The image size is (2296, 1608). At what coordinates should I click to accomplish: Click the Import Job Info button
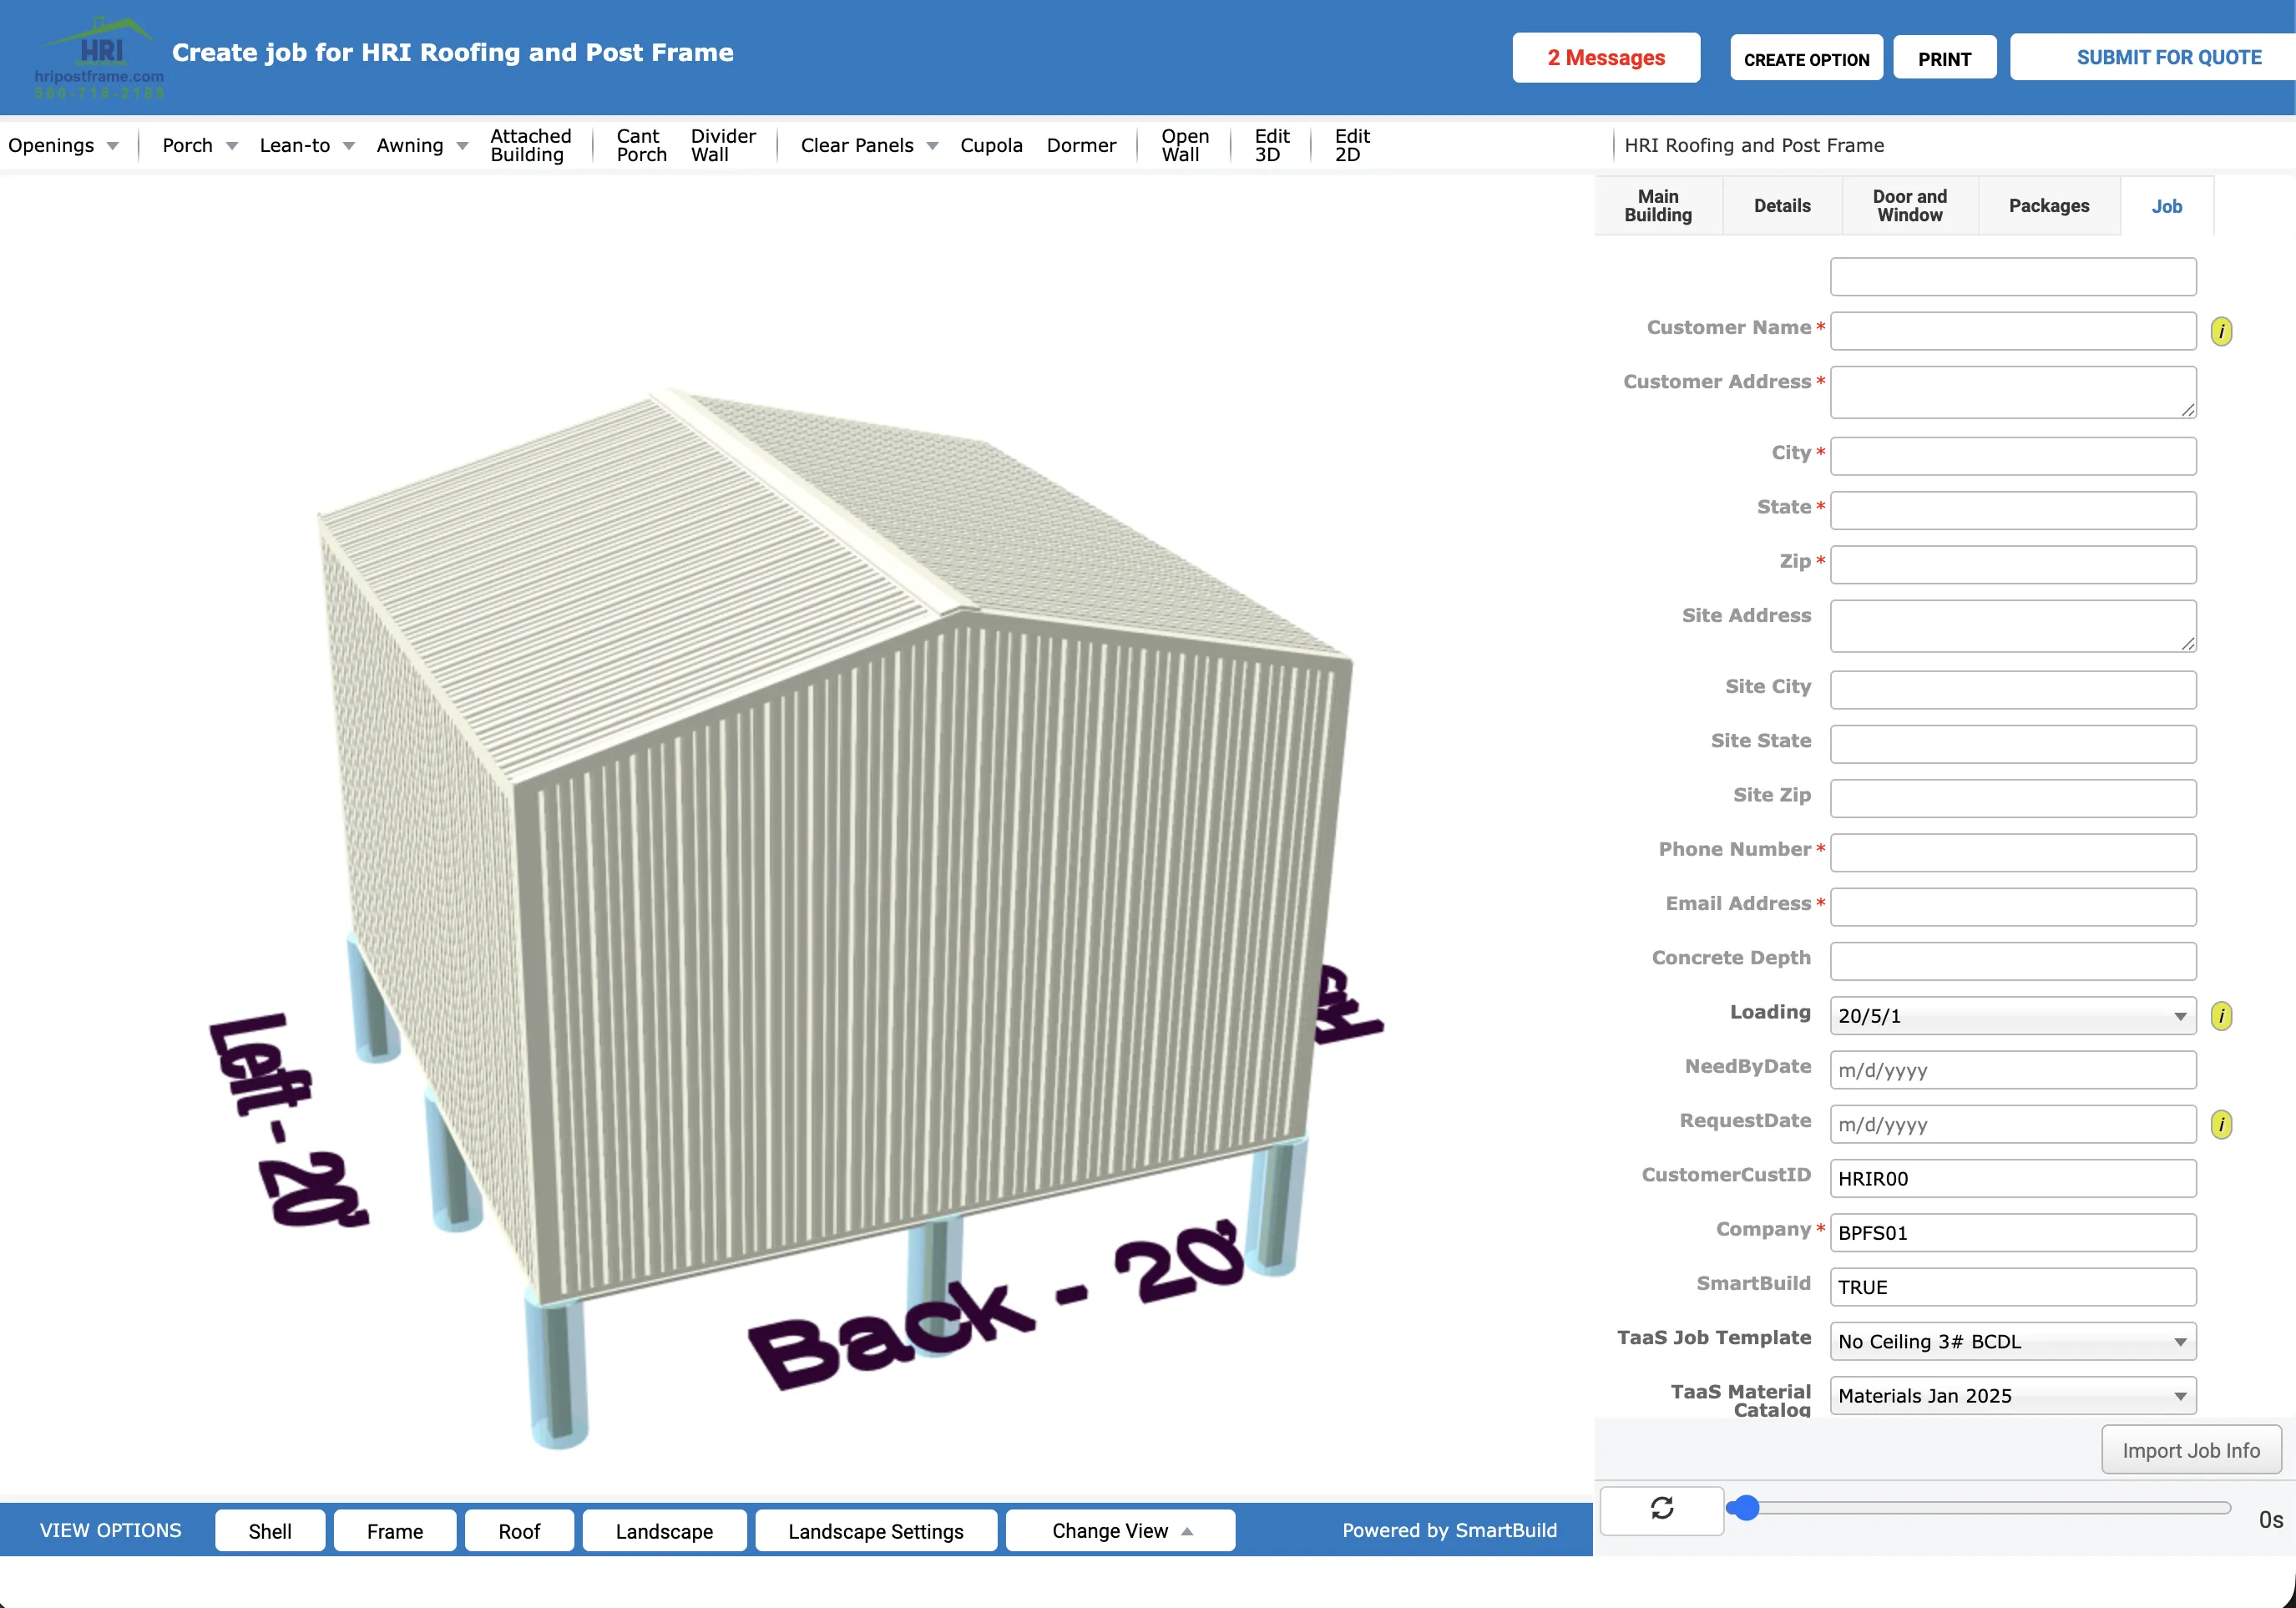click(2191, 1449)
